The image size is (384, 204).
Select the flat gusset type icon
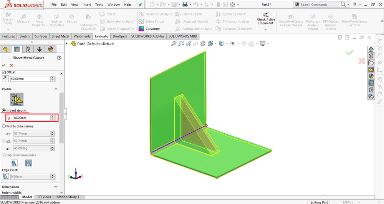coord(29,163)
